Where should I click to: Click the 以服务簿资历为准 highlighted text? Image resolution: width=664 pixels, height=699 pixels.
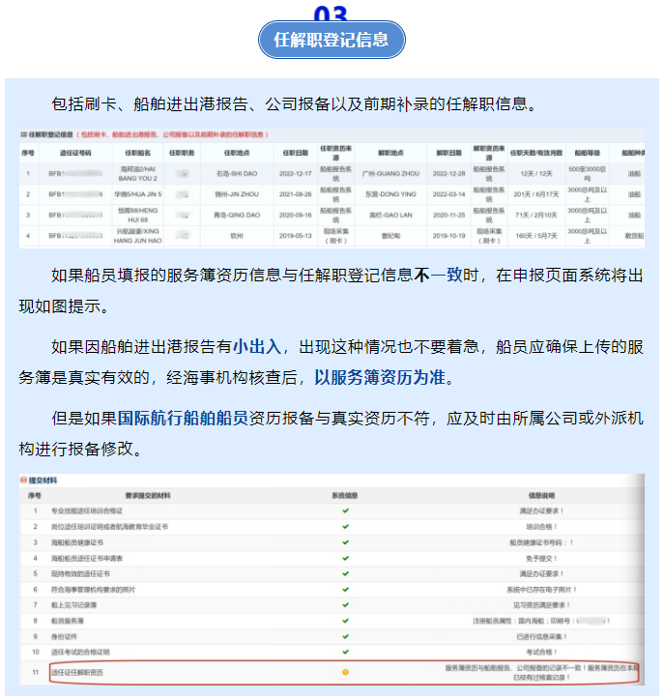pos(383,376)
